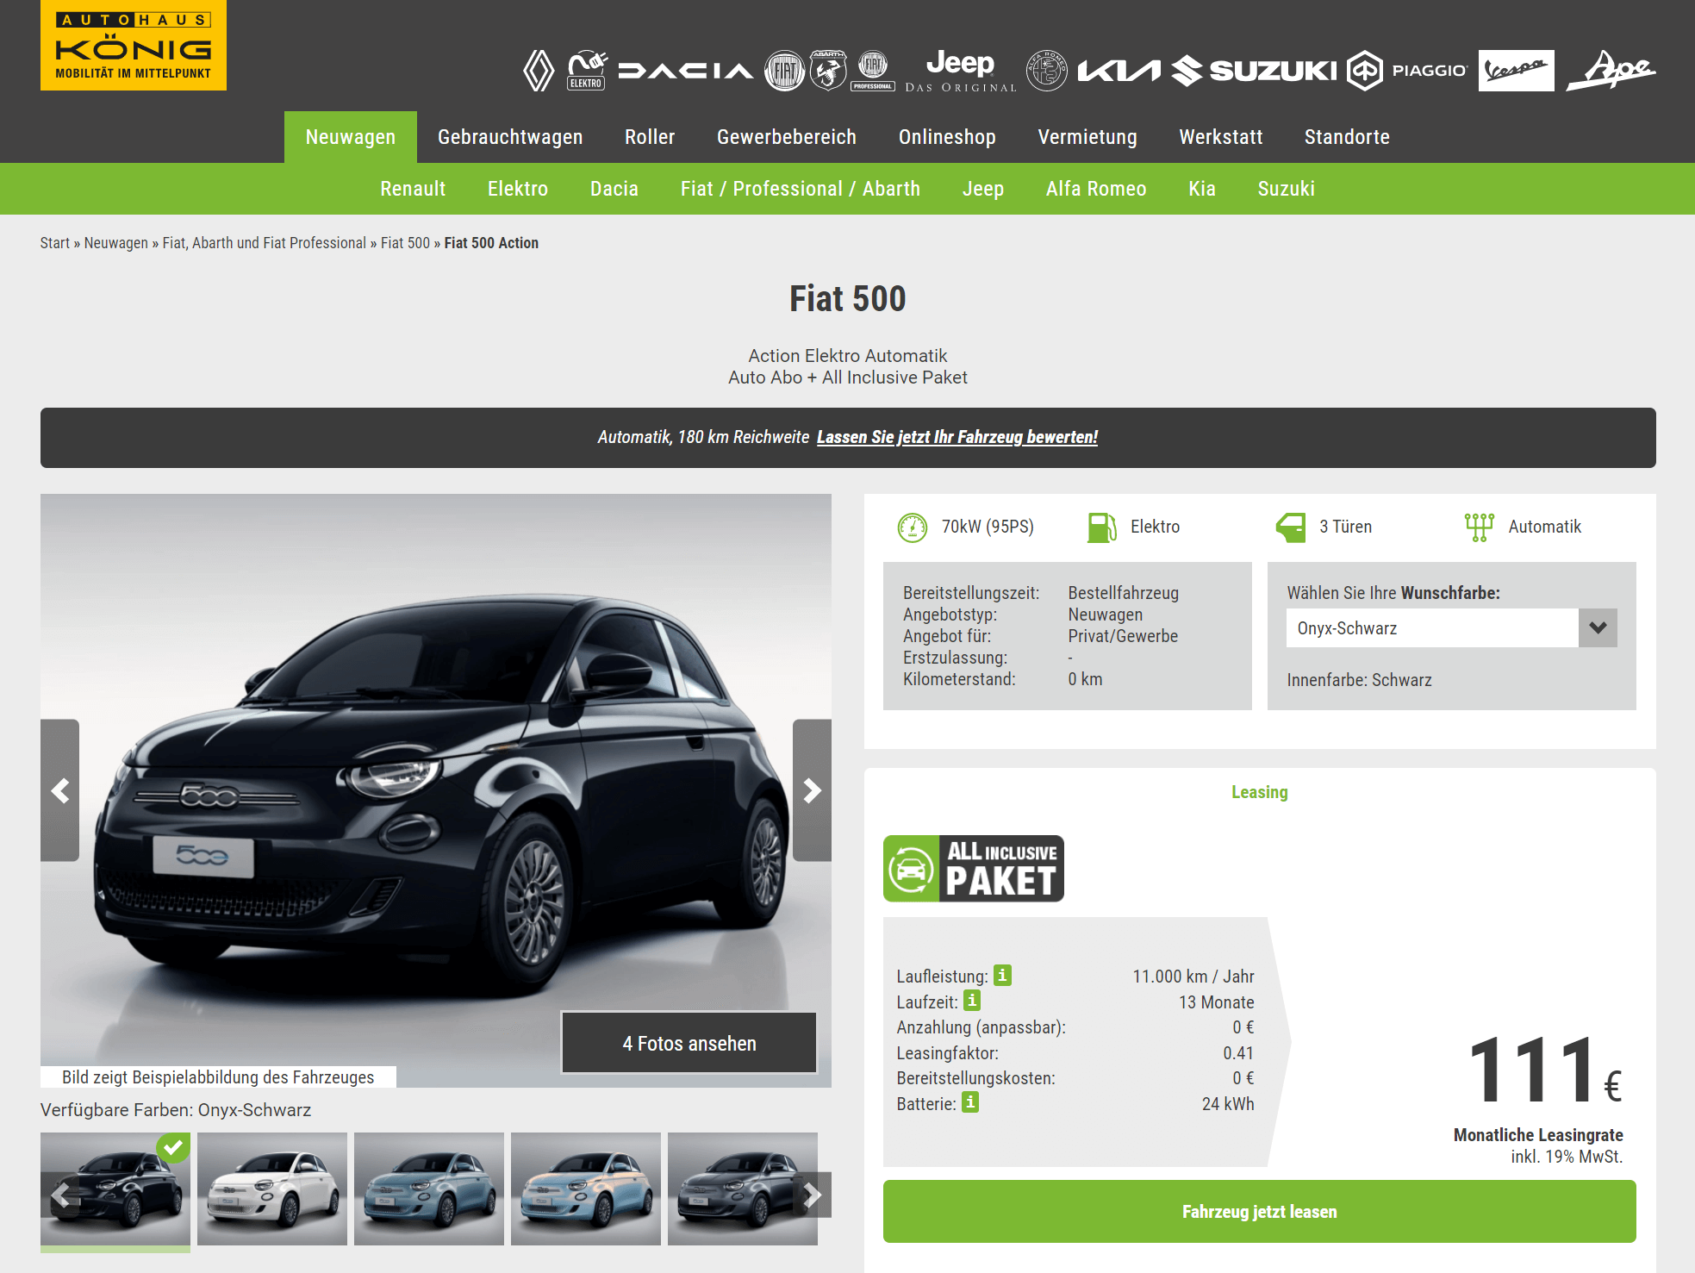Click the Neuwagen breadcrumb link

click(x=116, y=243)
